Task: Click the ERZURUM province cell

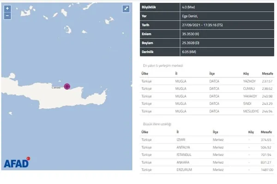Action: pyautogui.click(x=184, y=170)
